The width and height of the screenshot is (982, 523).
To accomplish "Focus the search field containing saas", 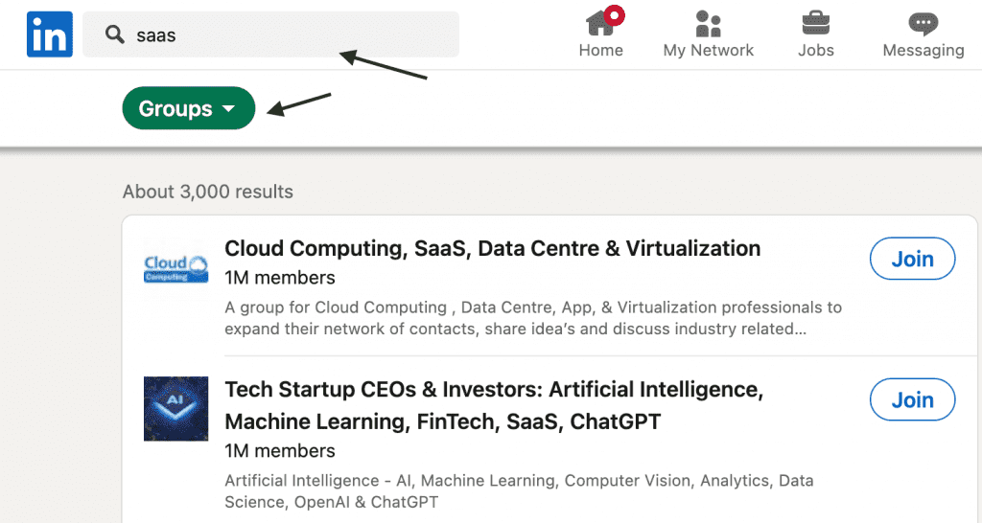I will (288, 35).
